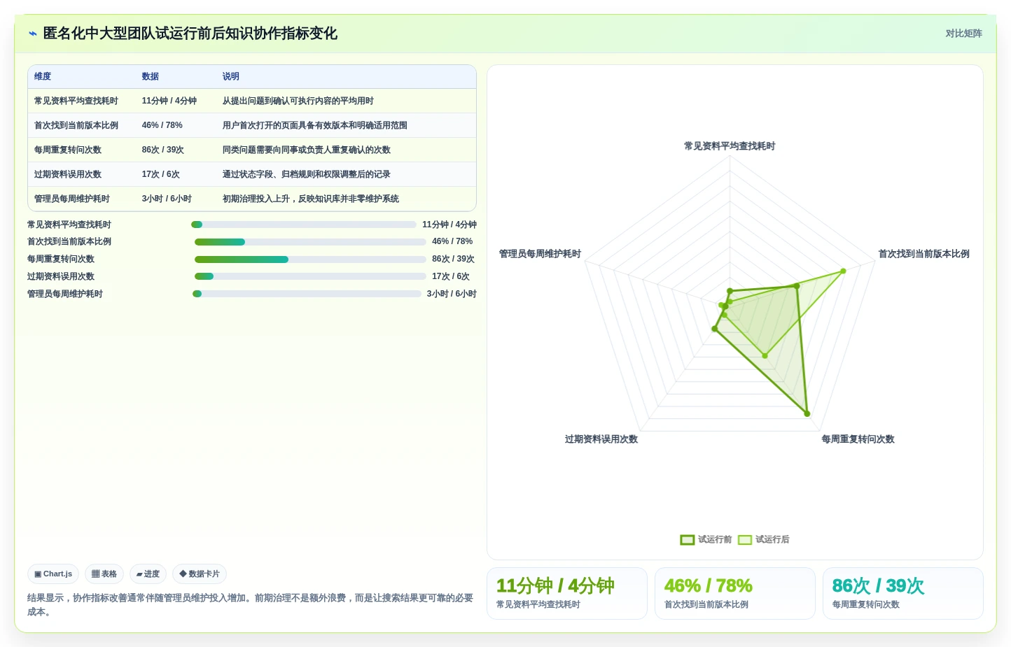Click description 同类问题需要向同事或负责人重复确认的次数

[x=307, y=150]
